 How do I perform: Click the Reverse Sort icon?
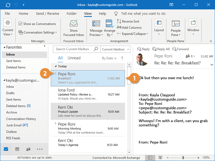point(119,21)
